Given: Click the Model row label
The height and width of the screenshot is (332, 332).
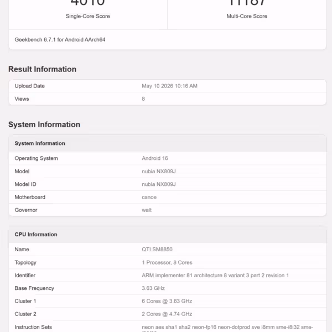Looking at the screenshot, I should (22, 172).
